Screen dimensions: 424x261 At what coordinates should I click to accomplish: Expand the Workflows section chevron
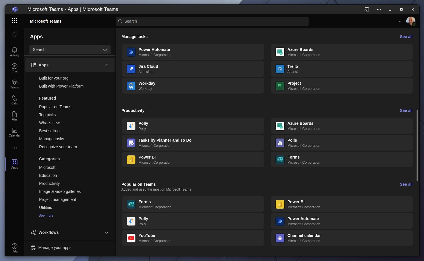[x=107, y=232]
